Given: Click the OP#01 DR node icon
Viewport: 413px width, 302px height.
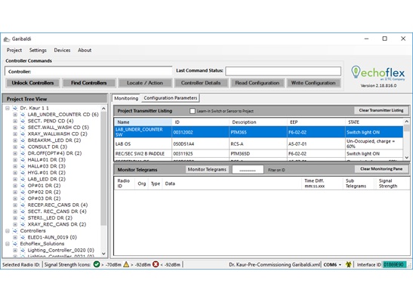Looking at the screenshot, I should [x=23, y=186].
